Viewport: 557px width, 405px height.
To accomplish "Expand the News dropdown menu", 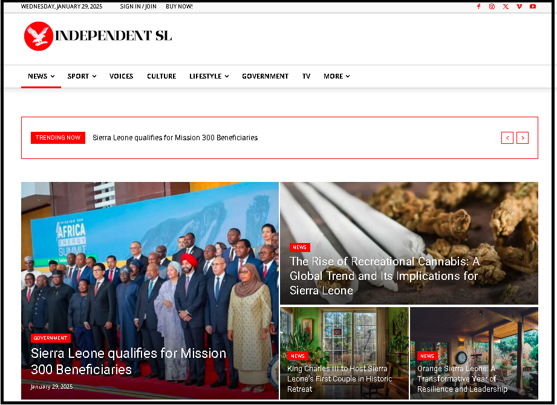I will tap(41, 76).
